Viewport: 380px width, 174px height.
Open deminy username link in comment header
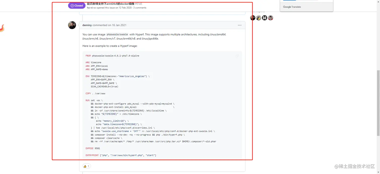click(x=87, y=25)
